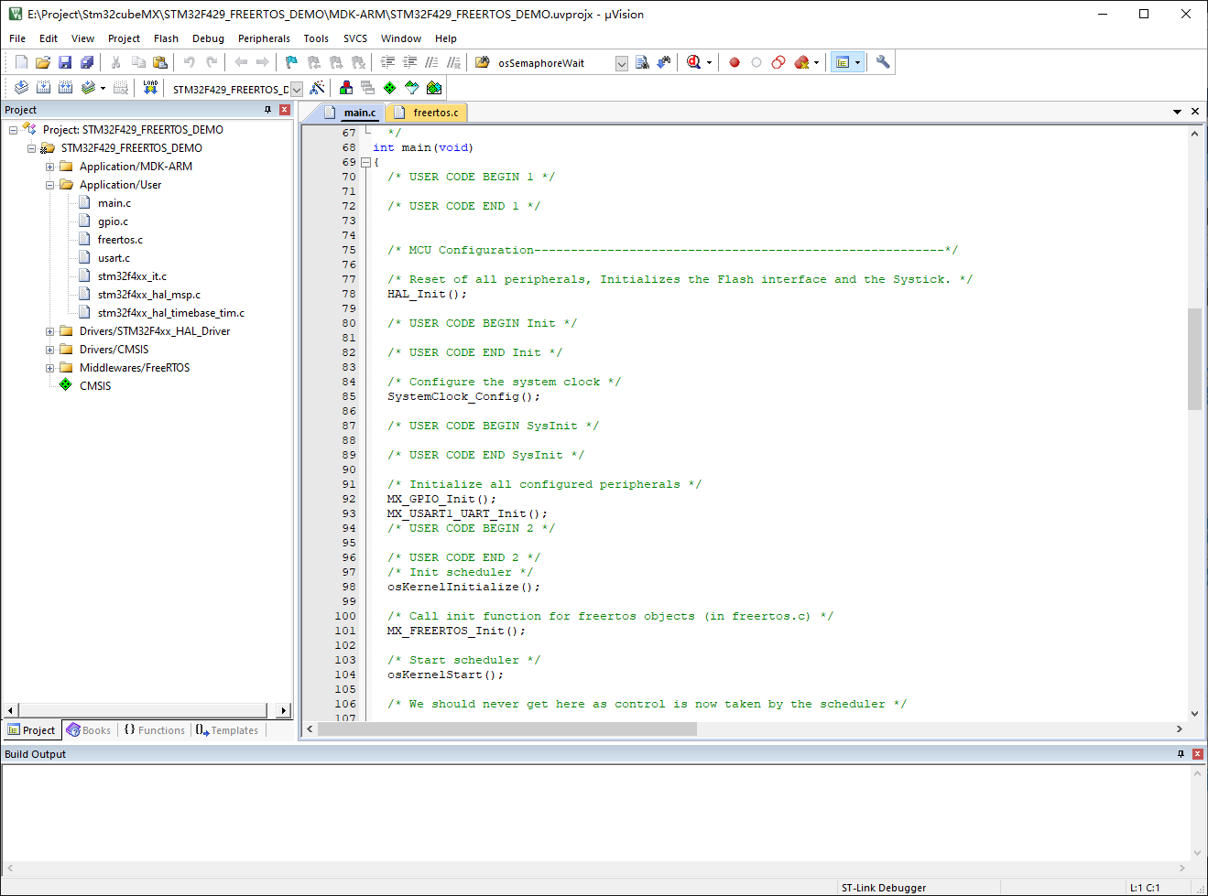1208x896 pixels.
Task: Rebuild all target files icon
Action: click(65, 88)
